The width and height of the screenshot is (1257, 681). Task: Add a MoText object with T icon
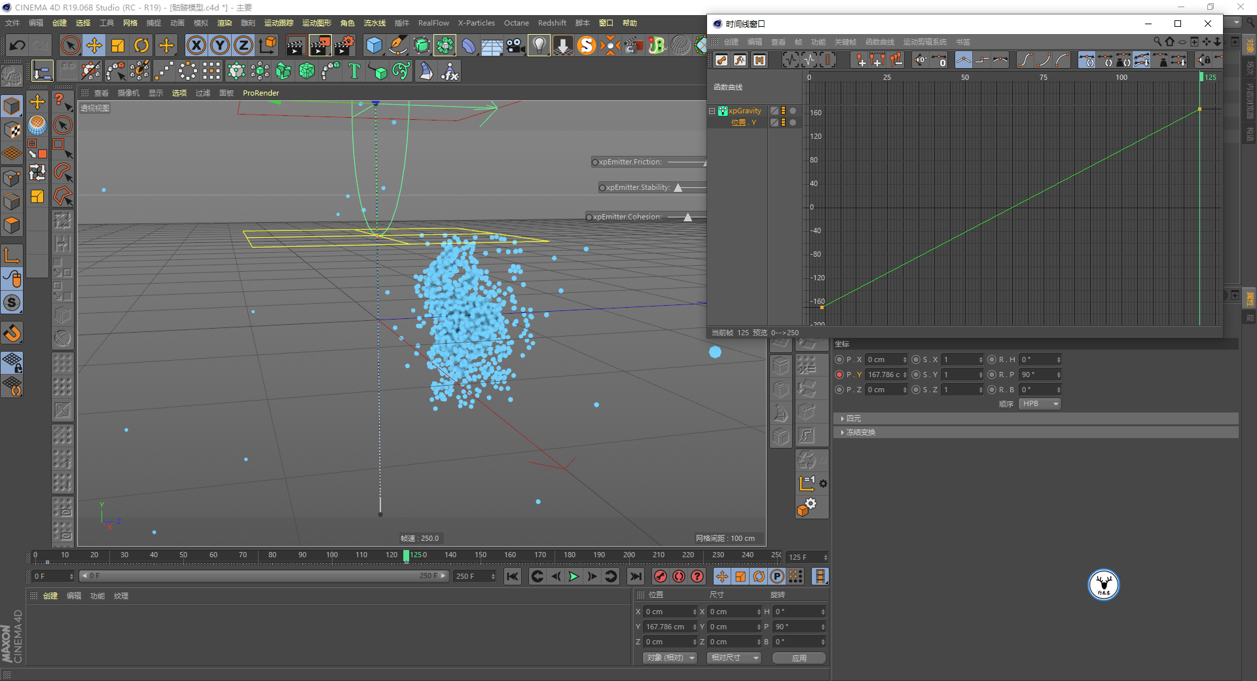coord(354,71)
